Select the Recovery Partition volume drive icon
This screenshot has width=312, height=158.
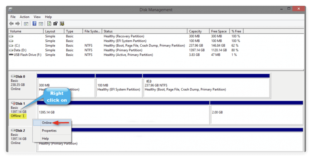click(11, 36)
